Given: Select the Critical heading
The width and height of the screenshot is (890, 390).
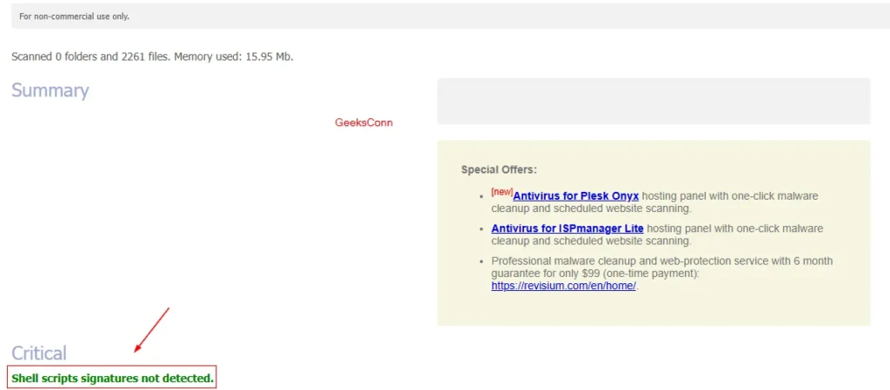Looking at the screenshot, I should 38,353.
